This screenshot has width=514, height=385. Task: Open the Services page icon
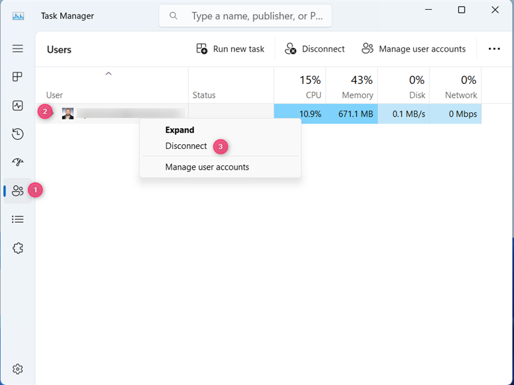point(18,248)
